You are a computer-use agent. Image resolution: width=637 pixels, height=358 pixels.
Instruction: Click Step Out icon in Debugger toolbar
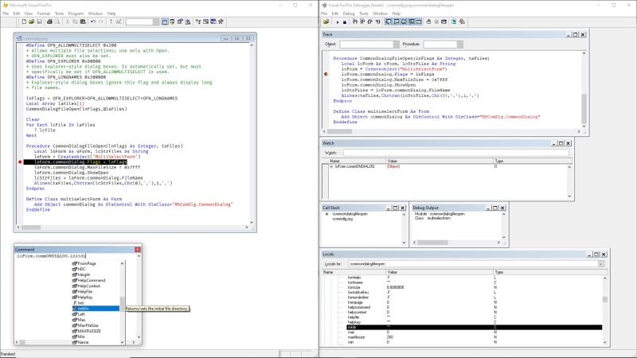[370, 21]
